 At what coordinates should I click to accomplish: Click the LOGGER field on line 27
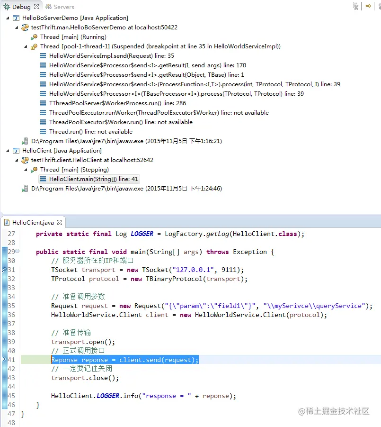[x=142, y=234]
